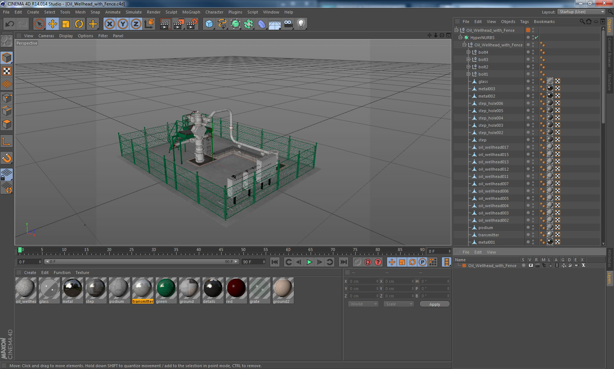This screenshot has width=614, height=369.
Task: Select the transmitter object in tree
Action: click(x=488, y=235)
